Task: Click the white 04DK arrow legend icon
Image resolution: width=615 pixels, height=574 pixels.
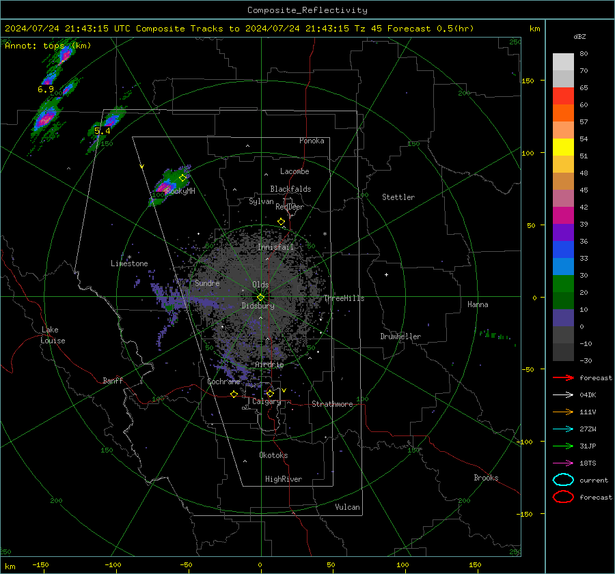Action: pyautogui.click(x=563, y=395)
